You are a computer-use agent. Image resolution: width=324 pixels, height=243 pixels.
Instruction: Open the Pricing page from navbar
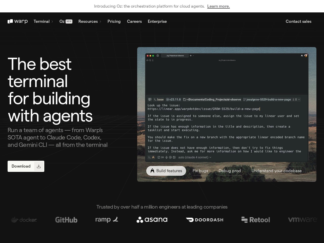click(114, 22)
